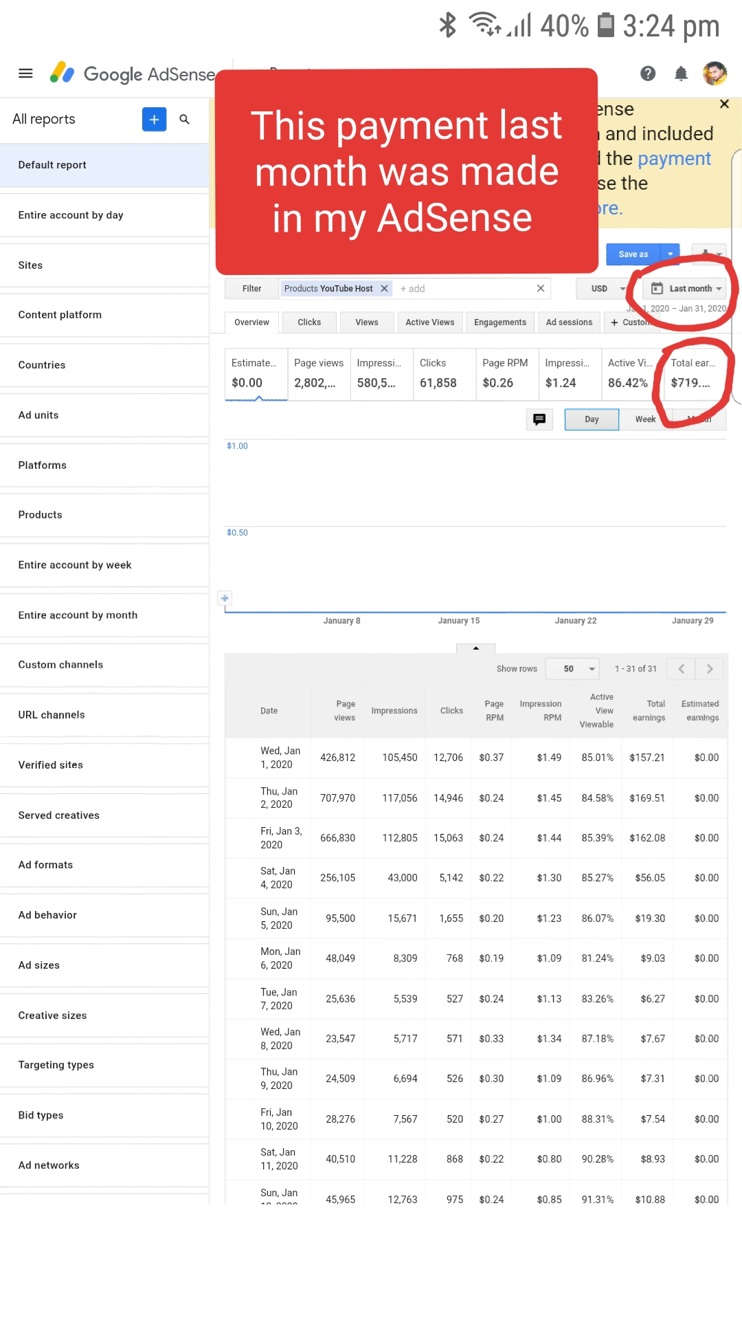This screenshot has width=742, height=1320.
Task: Open the Served creatives report
Action: click(104, 815)
